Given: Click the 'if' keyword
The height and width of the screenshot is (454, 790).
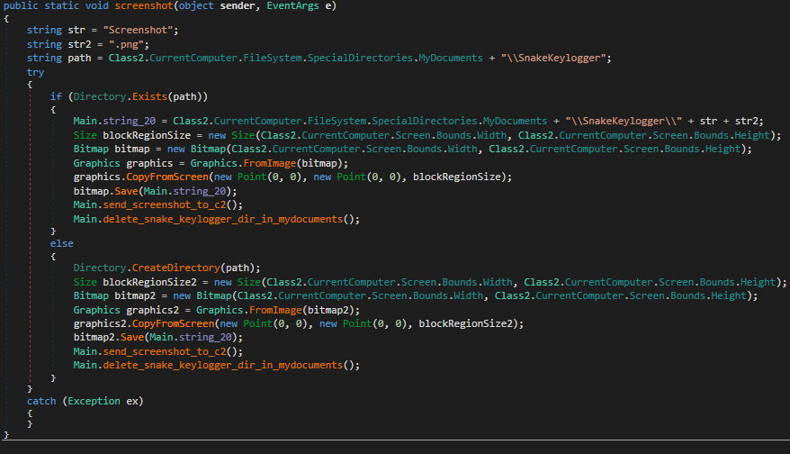Looking at the screenshot, I should [x=56, y=96].
